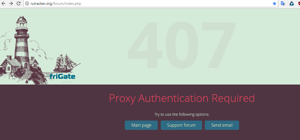Click the lighthouse illustration

pyautogui.click(x=22, y=43)
